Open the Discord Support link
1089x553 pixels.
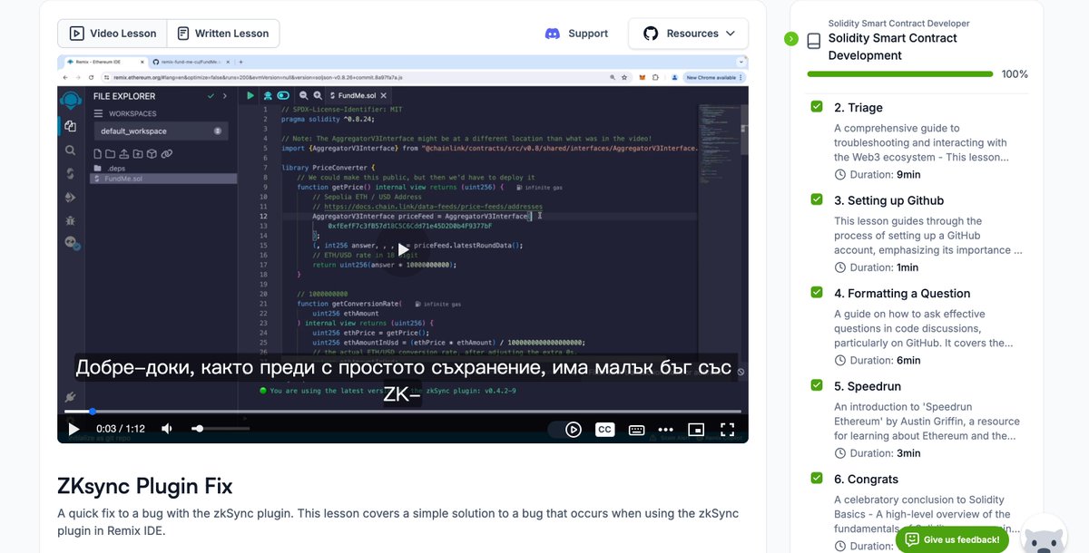click(x=576, y=34)
